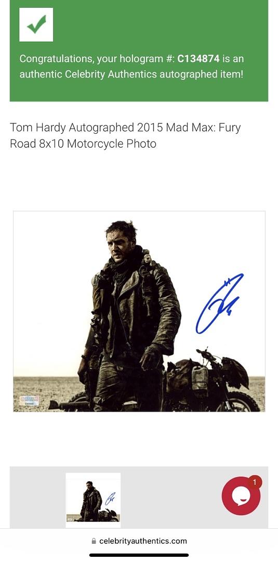Tap the hologram sticker on photo corner
Viewport: 278px width, 562px height.
29,400
